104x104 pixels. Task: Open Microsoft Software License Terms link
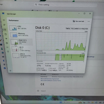(51, 80)
